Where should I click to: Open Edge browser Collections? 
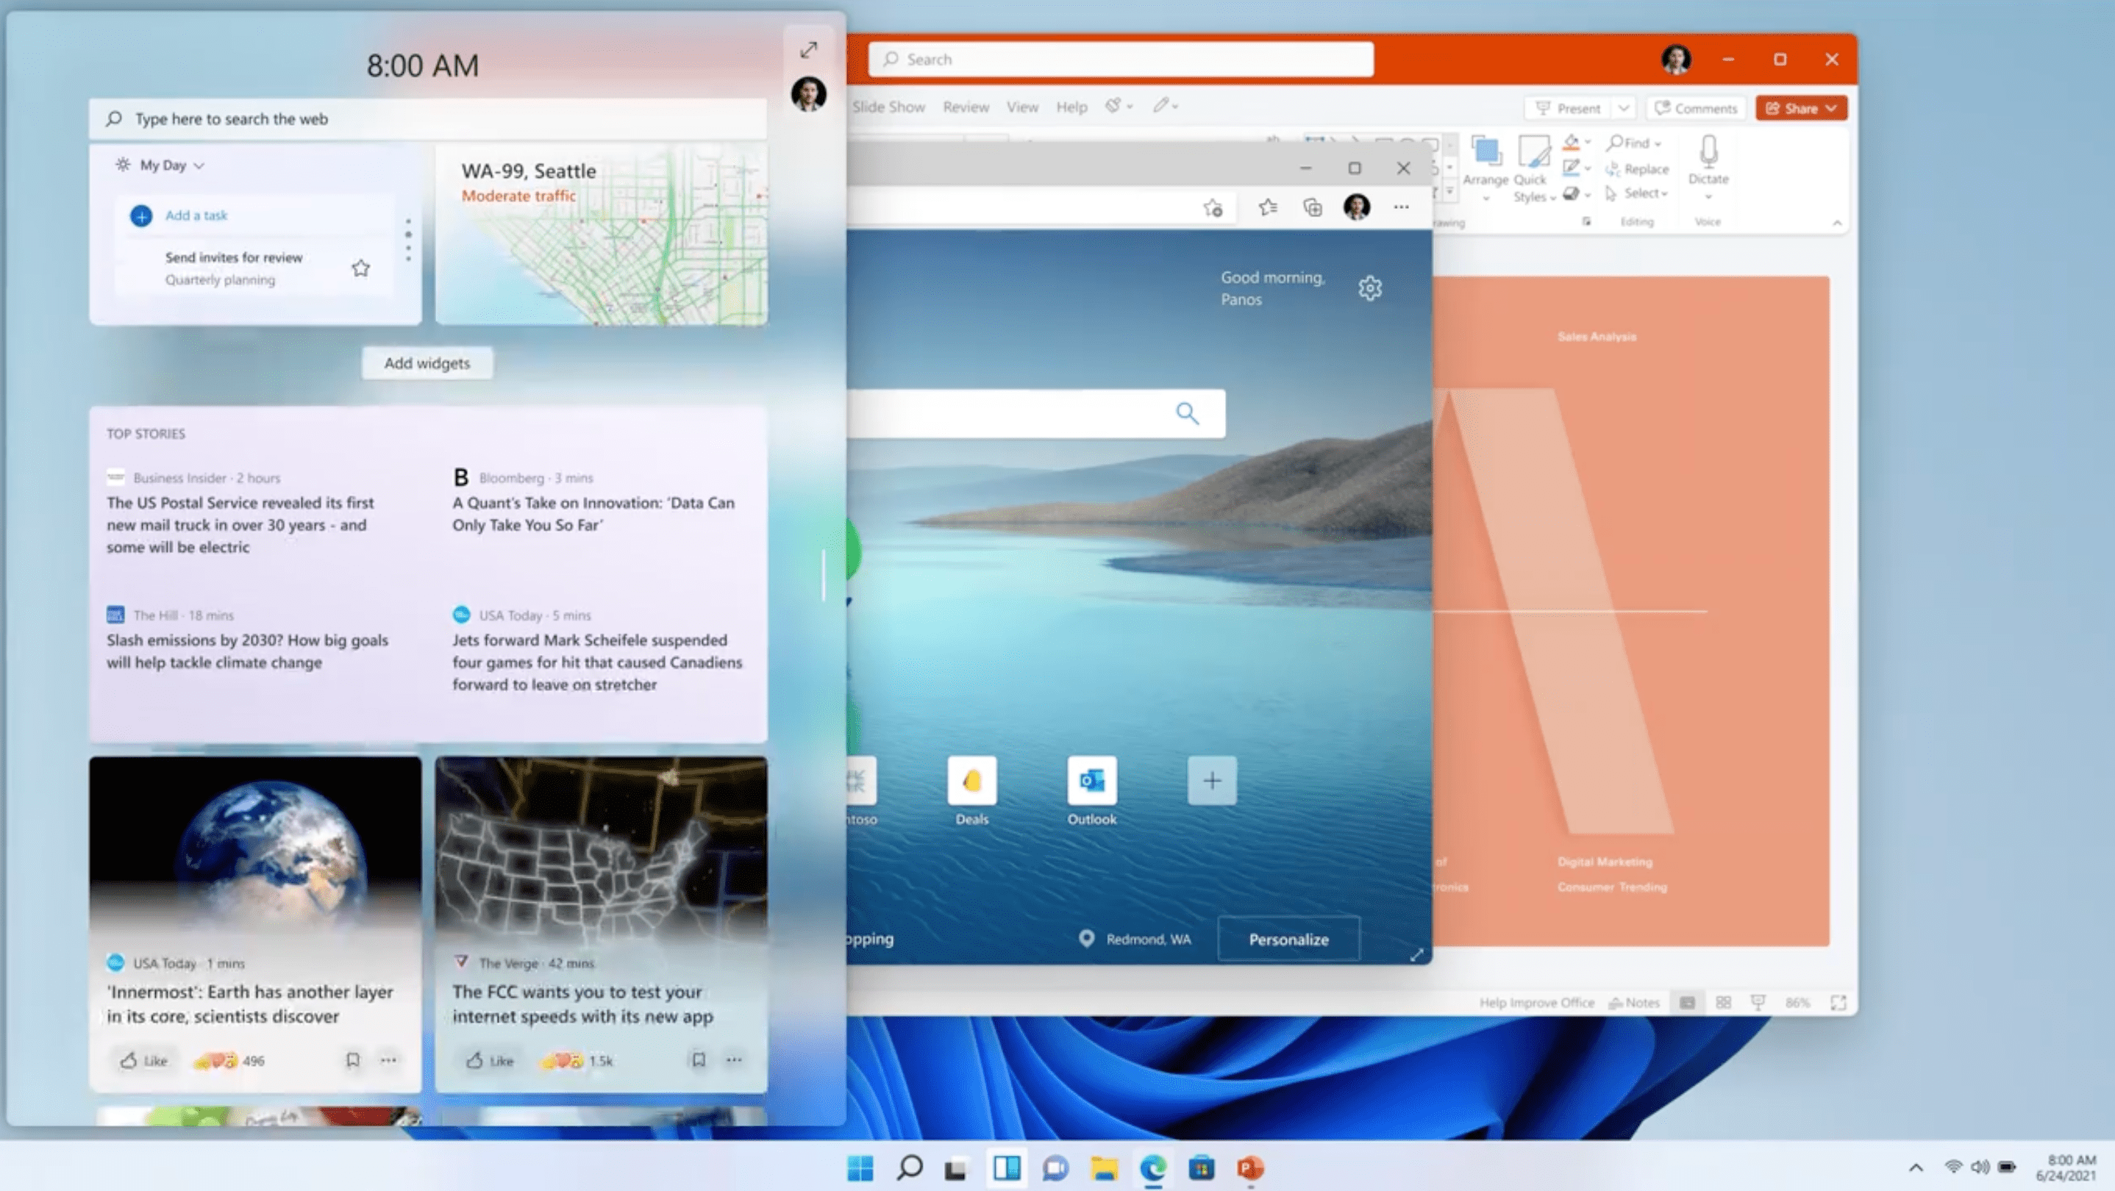1312,207
